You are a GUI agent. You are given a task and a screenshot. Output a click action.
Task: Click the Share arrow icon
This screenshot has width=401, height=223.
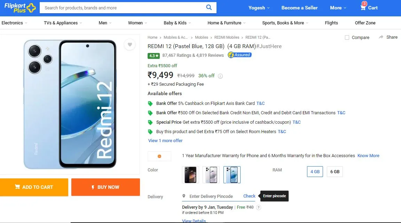[x=381, y=37]
